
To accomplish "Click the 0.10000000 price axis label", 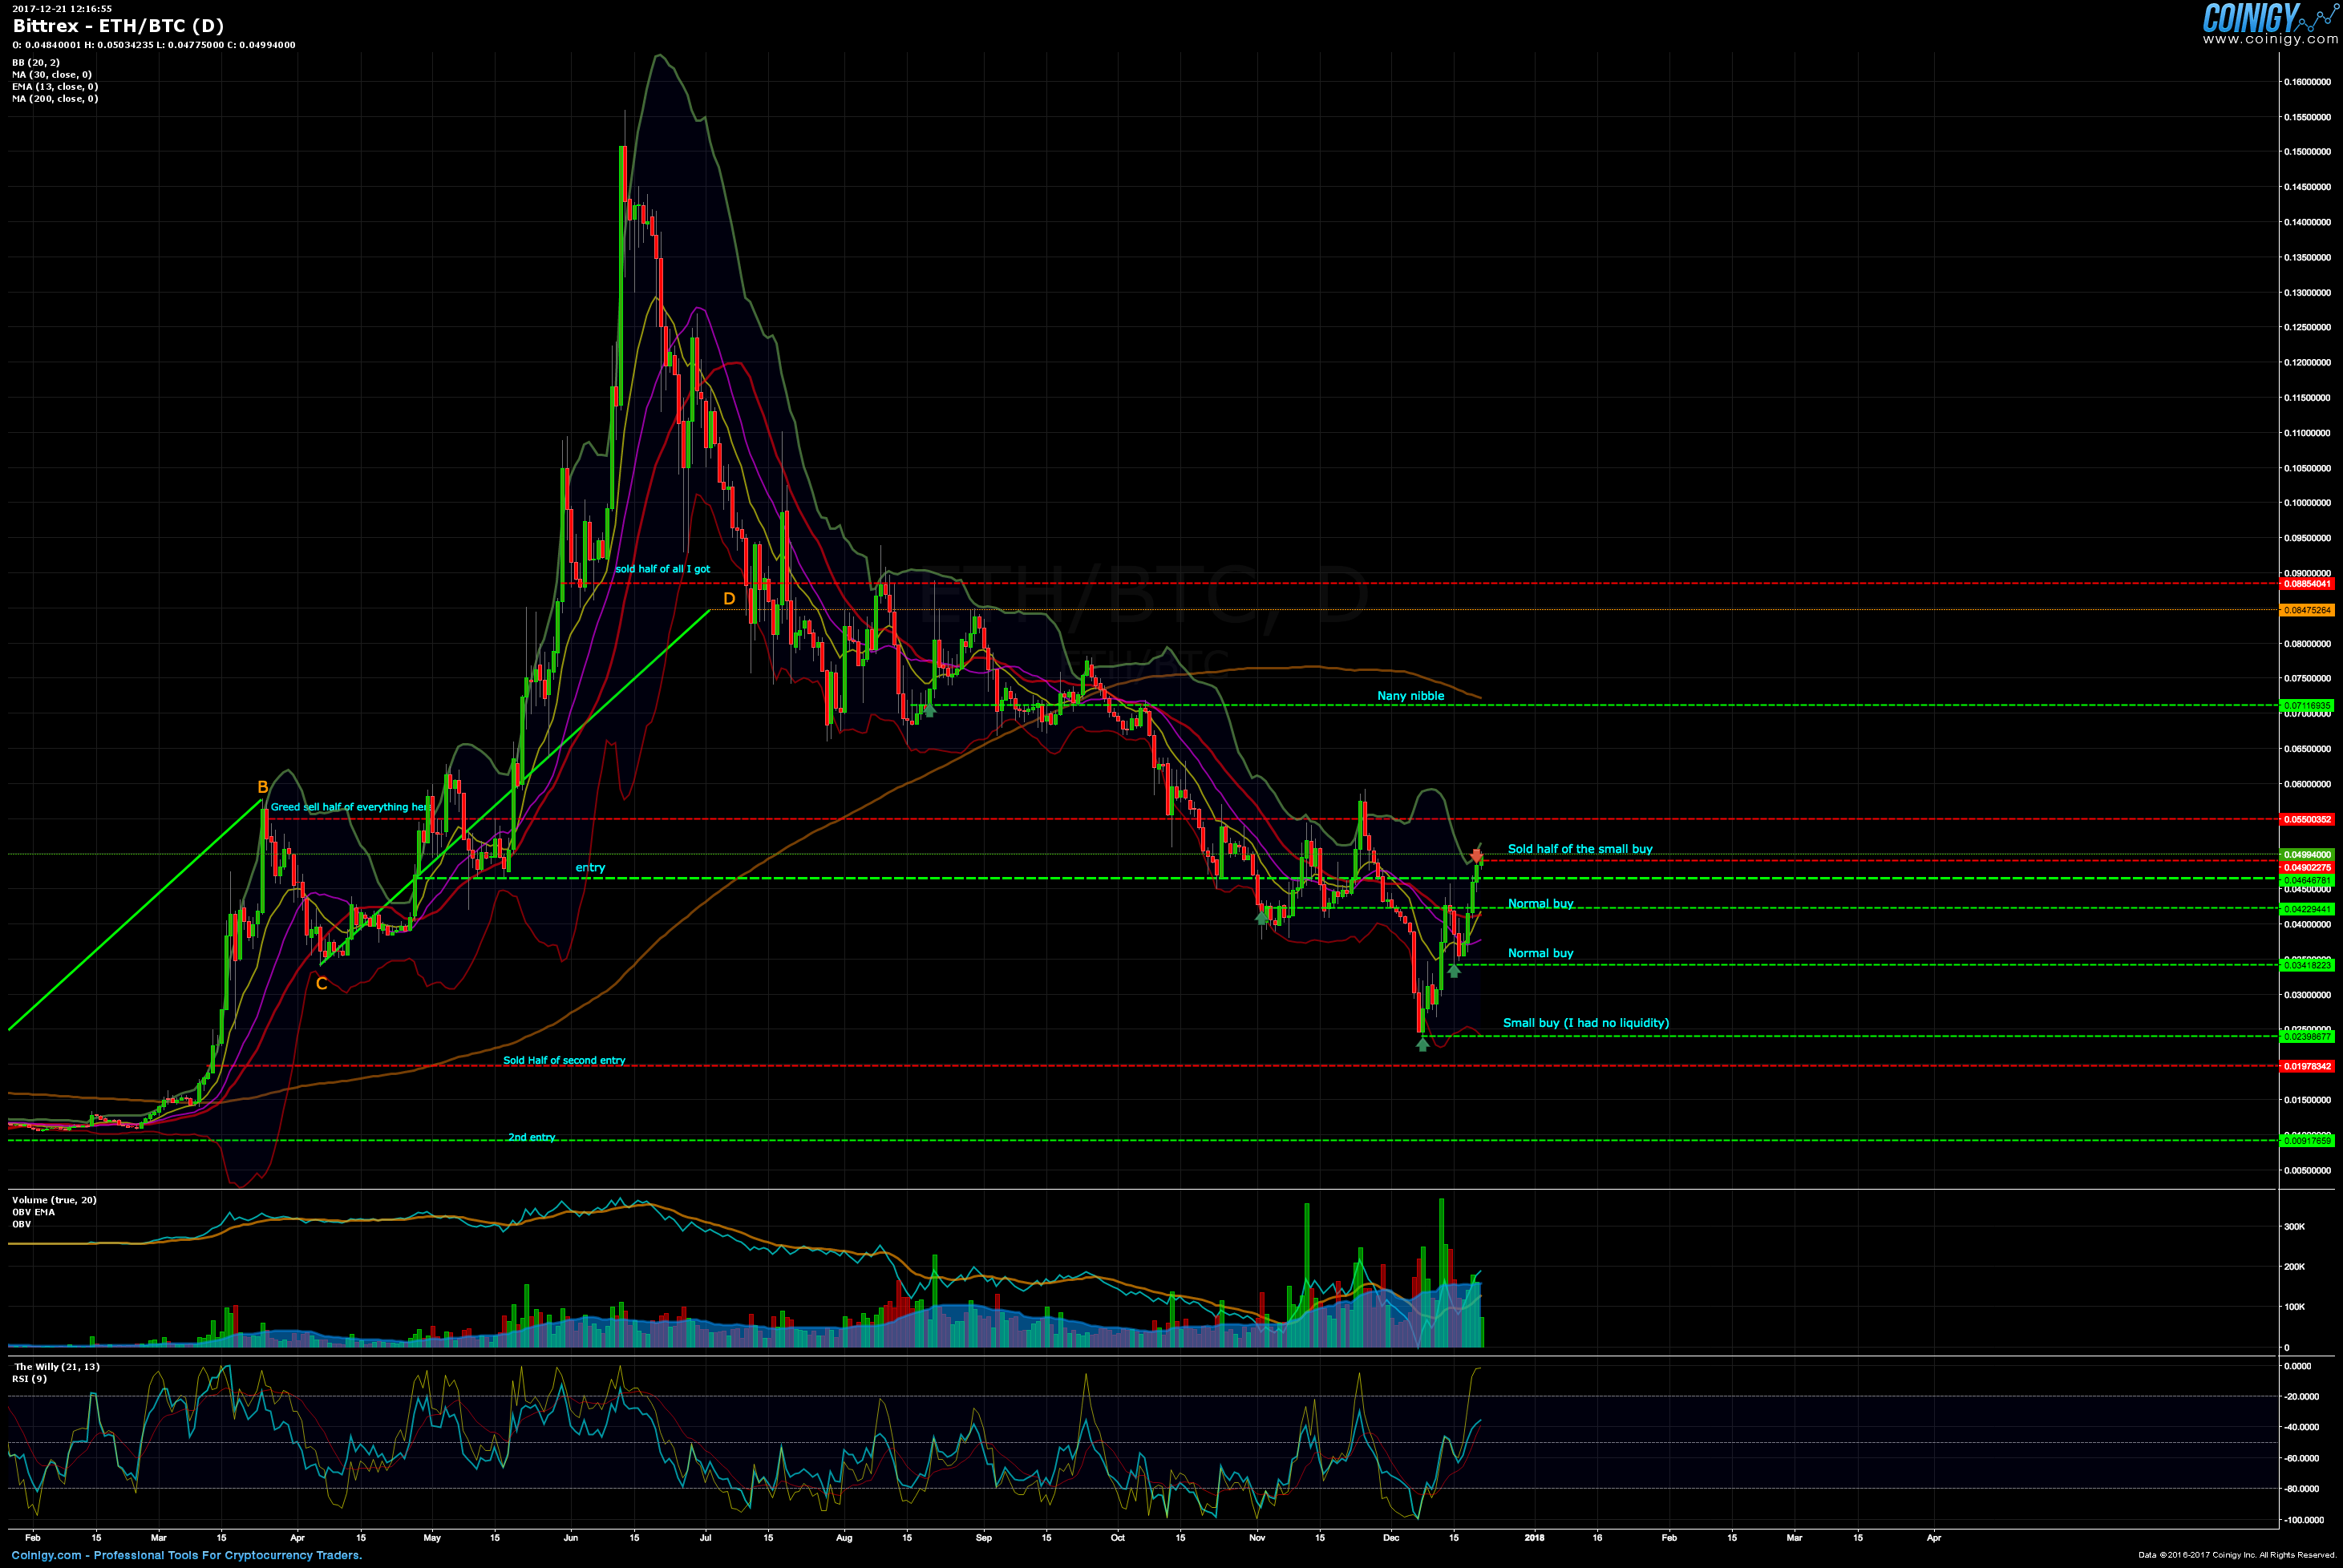I will [2307, 503].
